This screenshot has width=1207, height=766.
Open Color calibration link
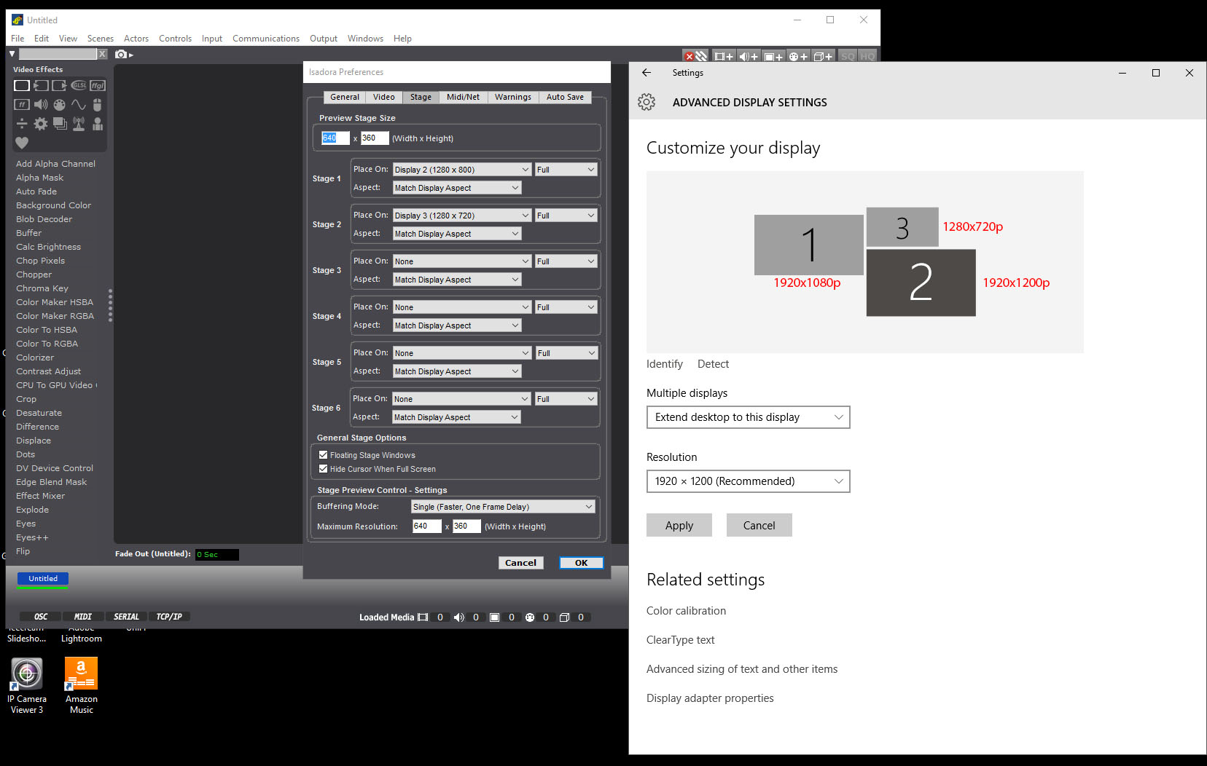[x=686, y=611]
